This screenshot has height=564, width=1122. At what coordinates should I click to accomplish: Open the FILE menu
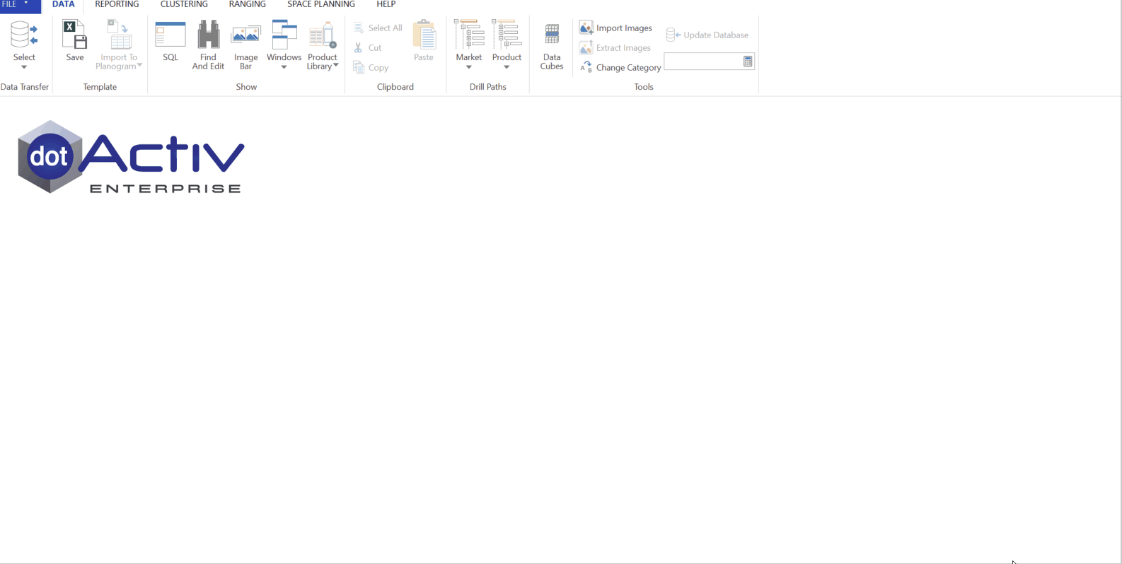click(20, 5)
